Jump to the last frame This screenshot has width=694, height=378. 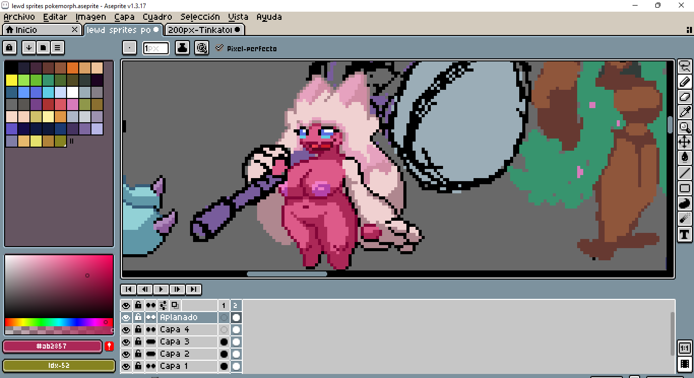(x=194, y=289)
